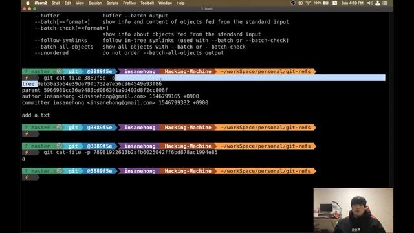Viewport: 414px width, 233px height.
Task: Click the '--batch[=<format>]' option text
Action: tap(62, 22)
